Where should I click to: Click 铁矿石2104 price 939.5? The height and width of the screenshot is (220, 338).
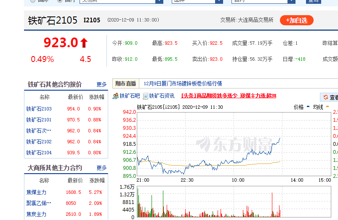pyautogui.click(x=74, y=153)
